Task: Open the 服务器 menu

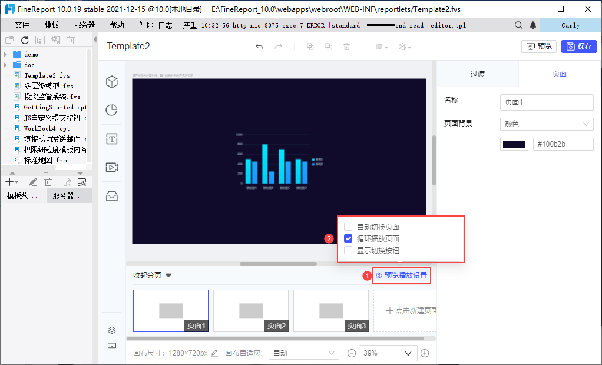Action: (x=84, y=25)
